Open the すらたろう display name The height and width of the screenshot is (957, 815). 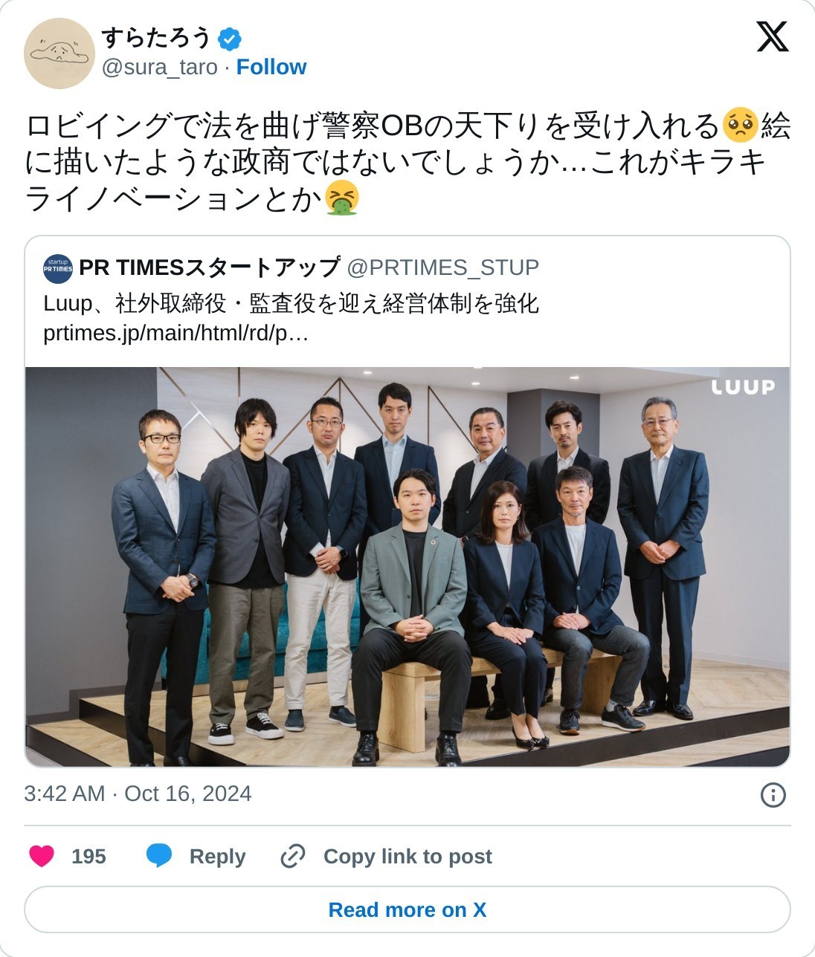click(156, 37)
